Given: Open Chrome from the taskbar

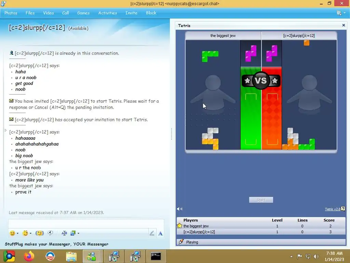Looking at the screenshot, I should (9, 256).
